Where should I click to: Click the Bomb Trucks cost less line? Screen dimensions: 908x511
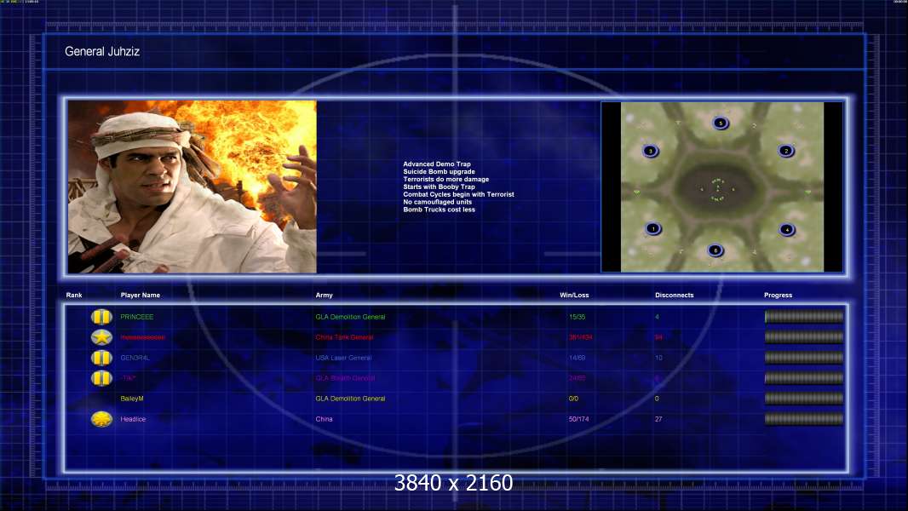pyautogui.click(x=439, y=210)
